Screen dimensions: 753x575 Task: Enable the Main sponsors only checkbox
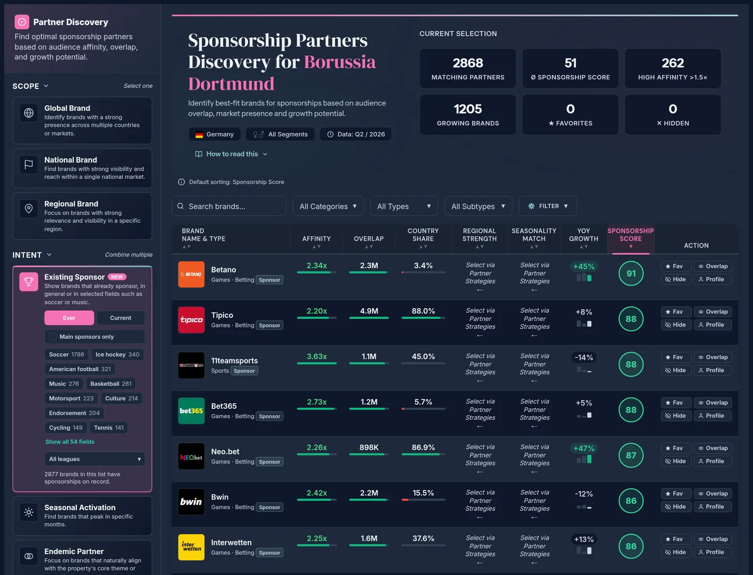(53, 337)
